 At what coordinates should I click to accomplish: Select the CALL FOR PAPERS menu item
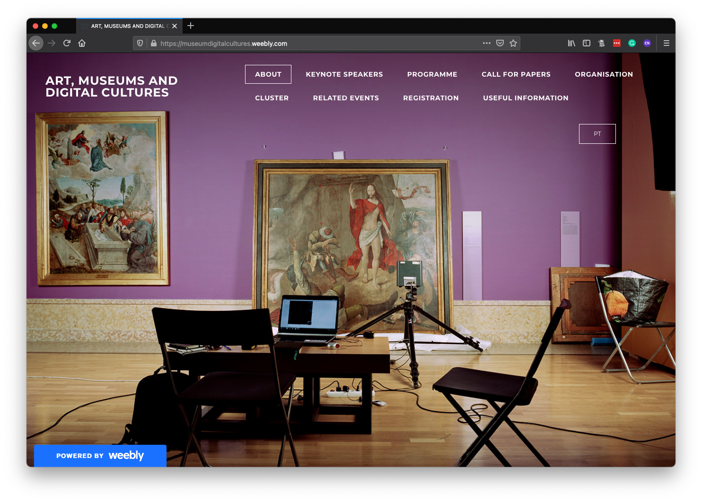tap(516, 74)
